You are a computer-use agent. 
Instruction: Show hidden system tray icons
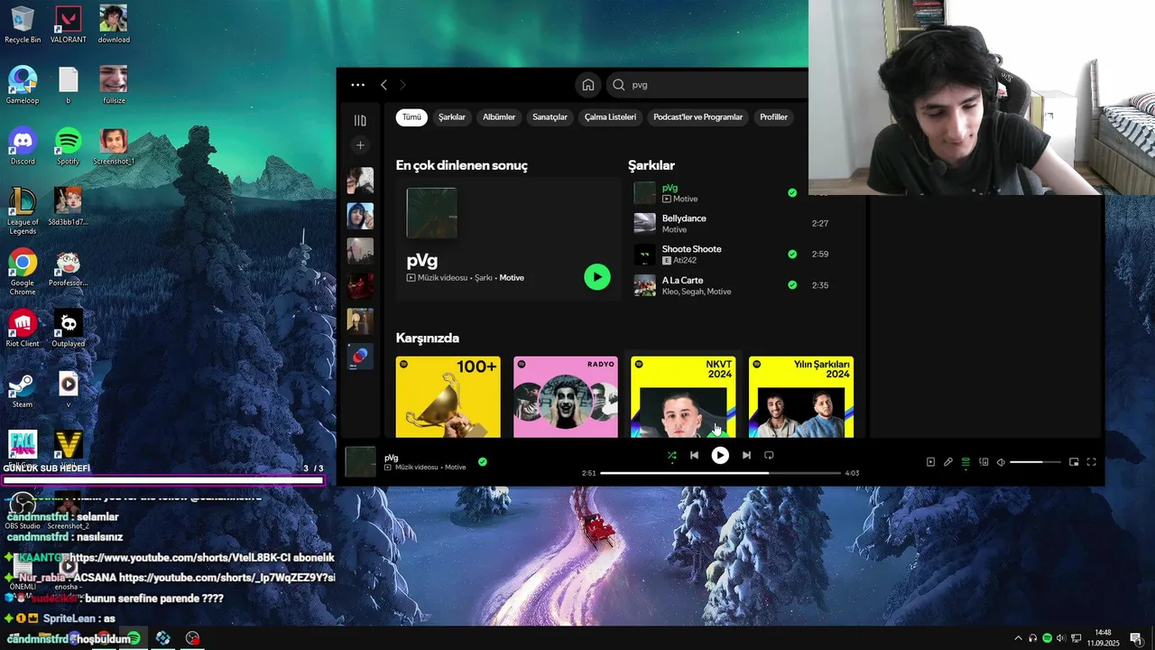click(x=1019, y=638)
